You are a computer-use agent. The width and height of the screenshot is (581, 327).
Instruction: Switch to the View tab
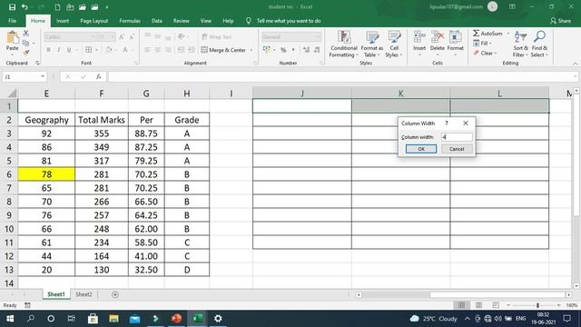tap(206, 21)
